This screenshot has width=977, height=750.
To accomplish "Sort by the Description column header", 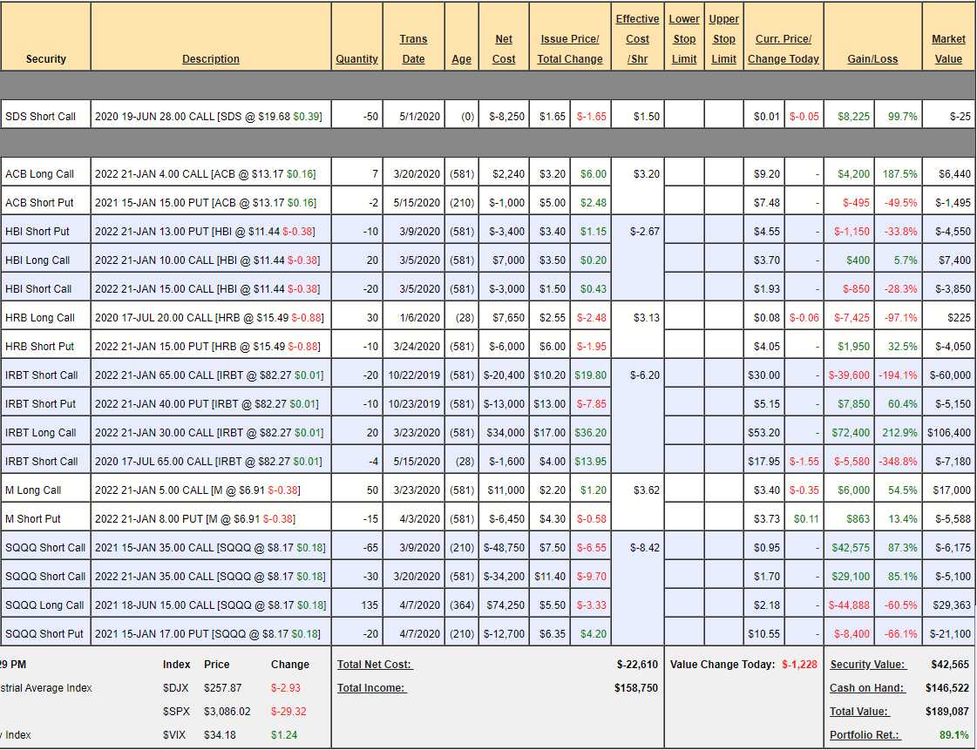I will tap(210, 59).
